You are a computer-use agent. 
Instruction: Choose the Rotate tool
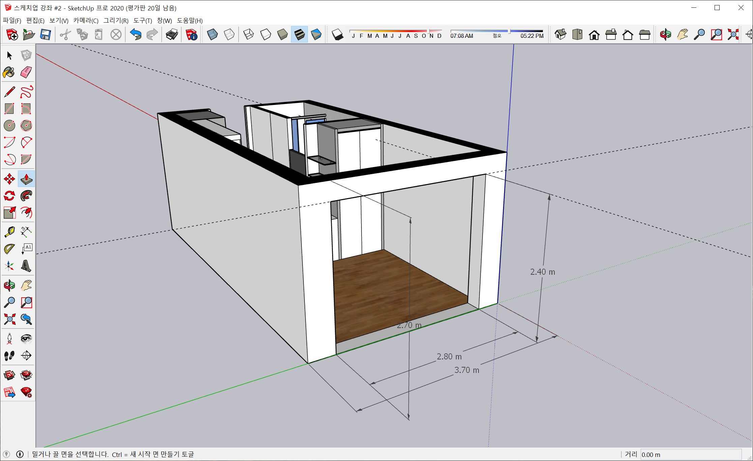(9, 196)
